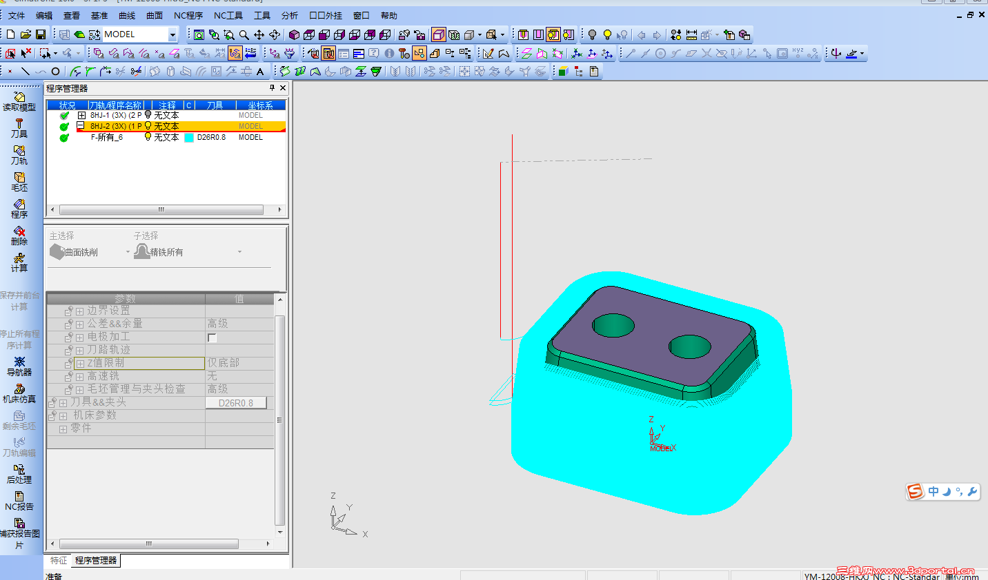
Task: Click the D26R0.8 cutter button
Action: point(236,403)
